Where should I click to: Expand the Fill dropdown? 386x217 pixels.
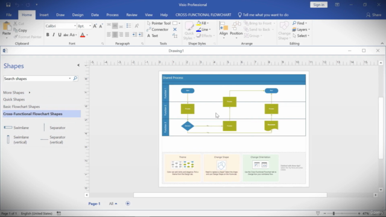point(207,23)
